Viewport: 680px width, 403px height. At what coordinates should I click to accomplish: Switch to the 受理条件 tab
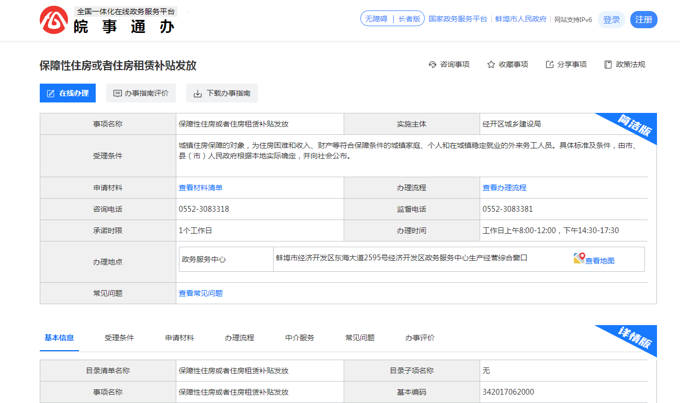[x=119, y=338]
